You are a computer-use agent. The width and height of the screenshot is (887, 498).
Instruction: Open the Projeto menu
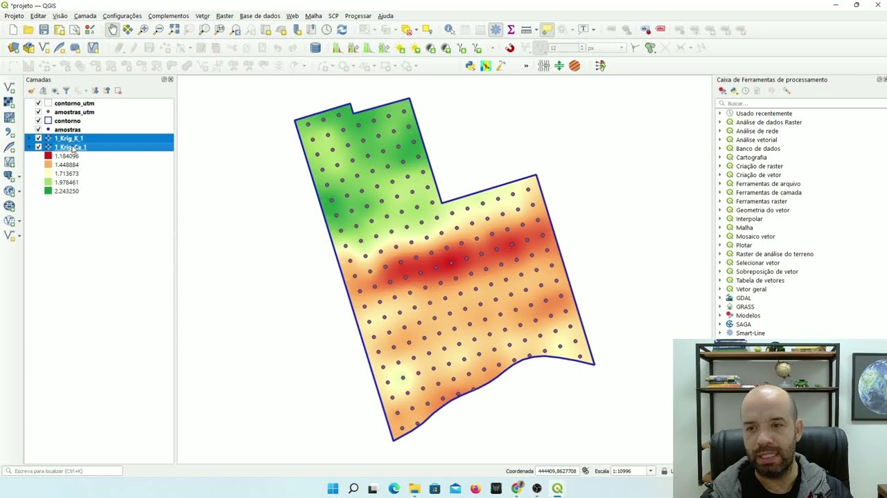point(14,16)
